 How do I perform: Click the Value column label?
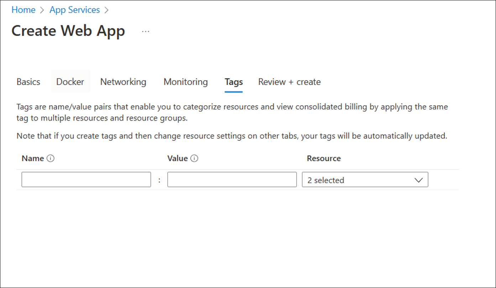[177, 159]
